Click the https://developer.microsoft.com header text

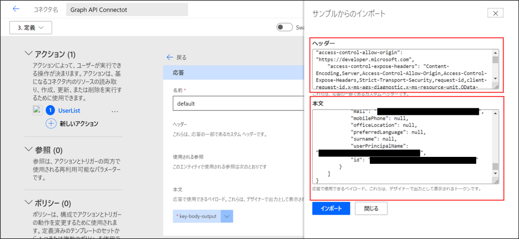[x=365, y=60]
